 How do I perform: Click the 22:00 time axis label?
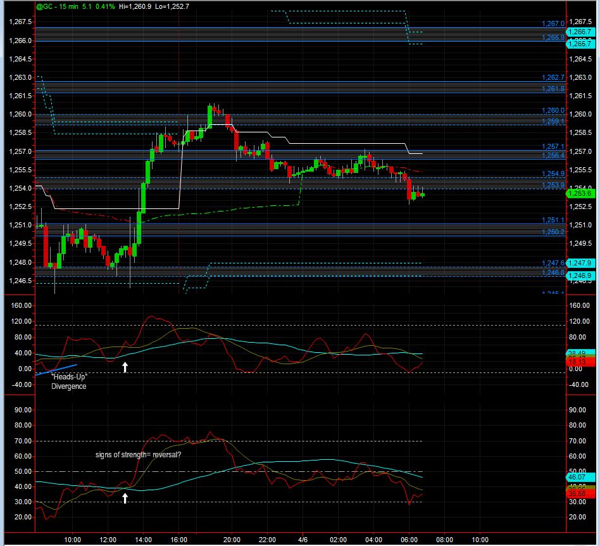pyautogui.click(x=267, y=540)
